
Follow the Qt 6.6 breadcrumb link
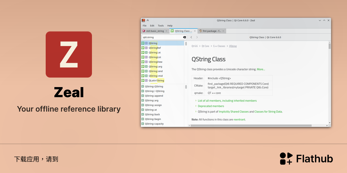pos(195,46)
